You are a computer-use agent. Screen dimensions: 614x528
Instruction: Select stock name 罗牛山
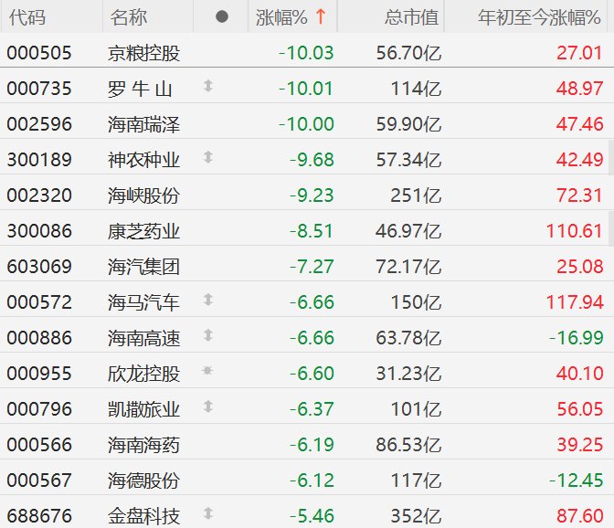point(140,89)
